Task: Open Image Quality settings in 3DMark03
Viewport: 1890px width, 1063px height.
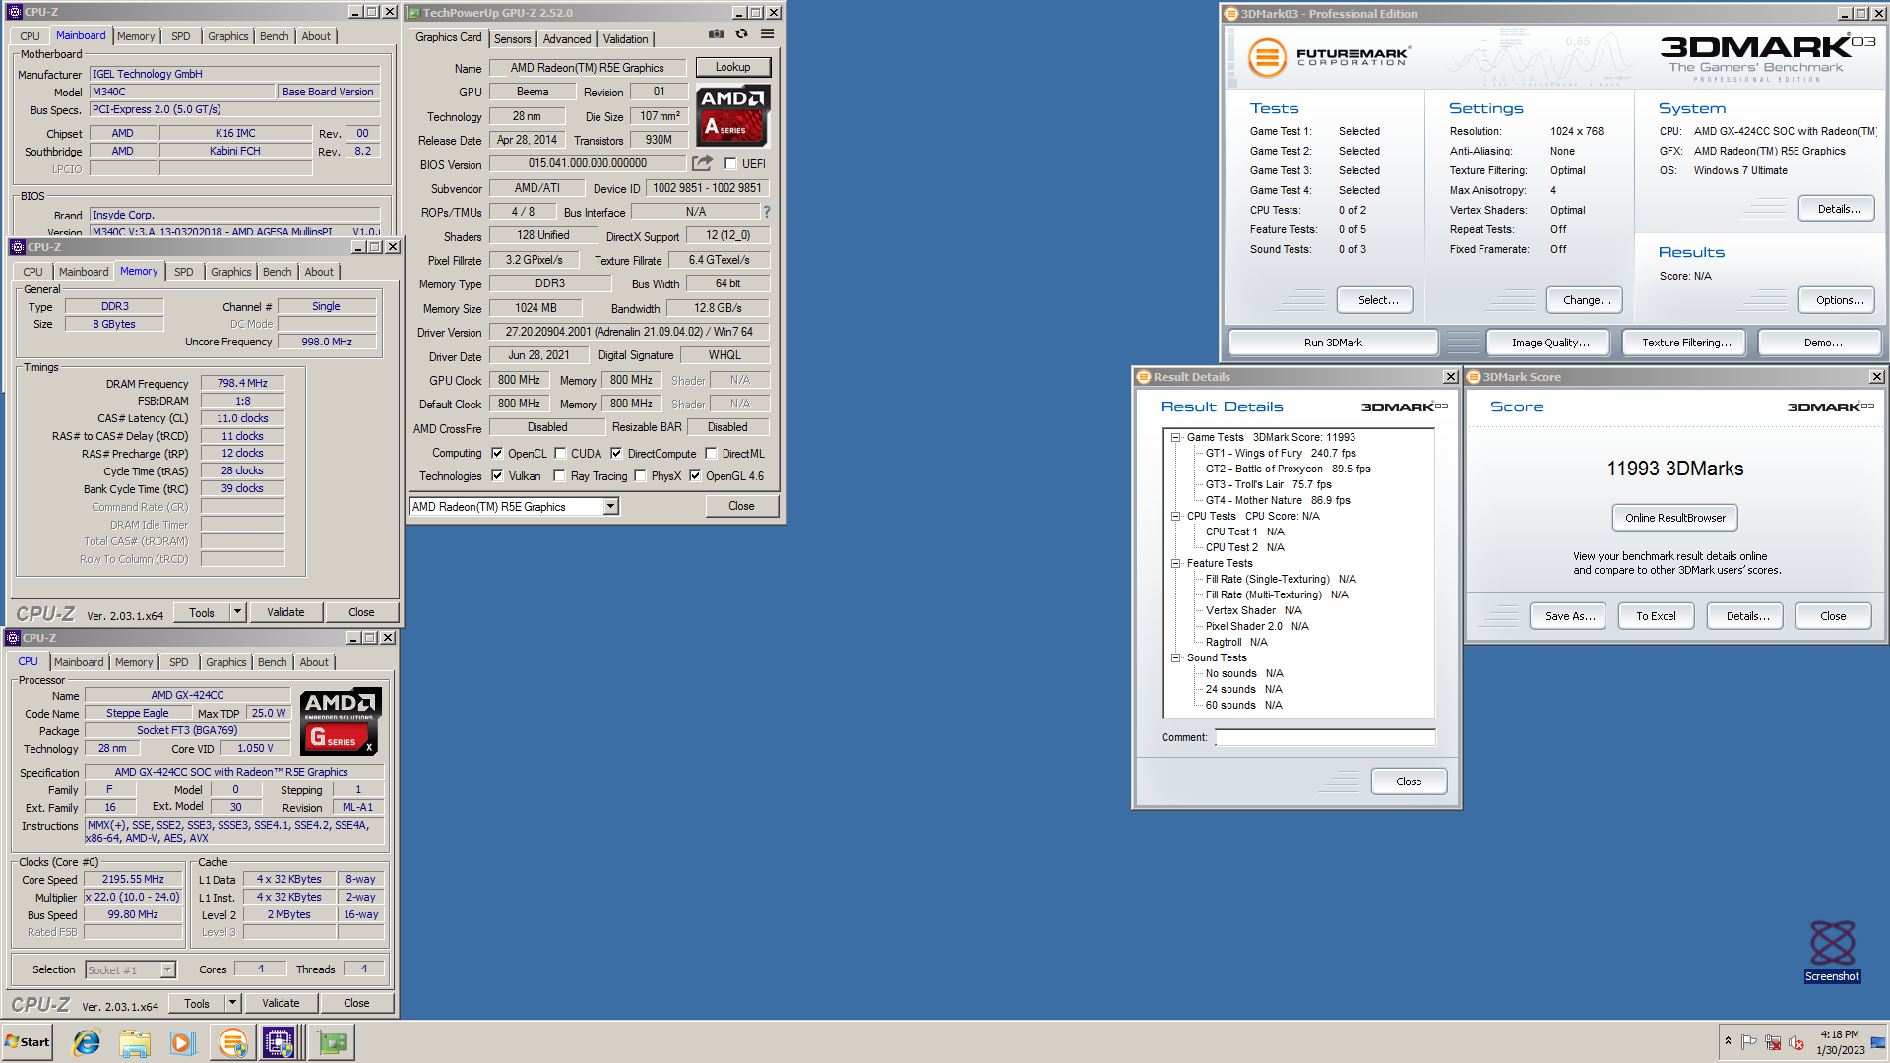Action: point(1550,343)
